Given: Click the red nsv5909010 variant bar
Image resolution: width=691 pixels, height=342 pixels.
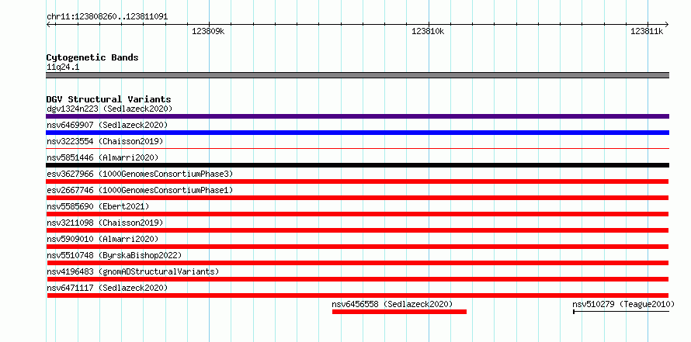Looking at the screenshot, I should [357, 247].
